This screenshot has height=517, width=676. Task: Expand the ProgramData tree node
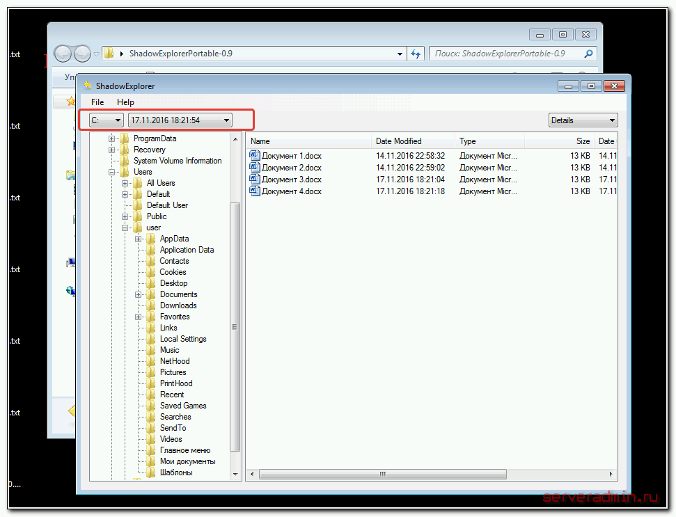(x=112, y=138)
